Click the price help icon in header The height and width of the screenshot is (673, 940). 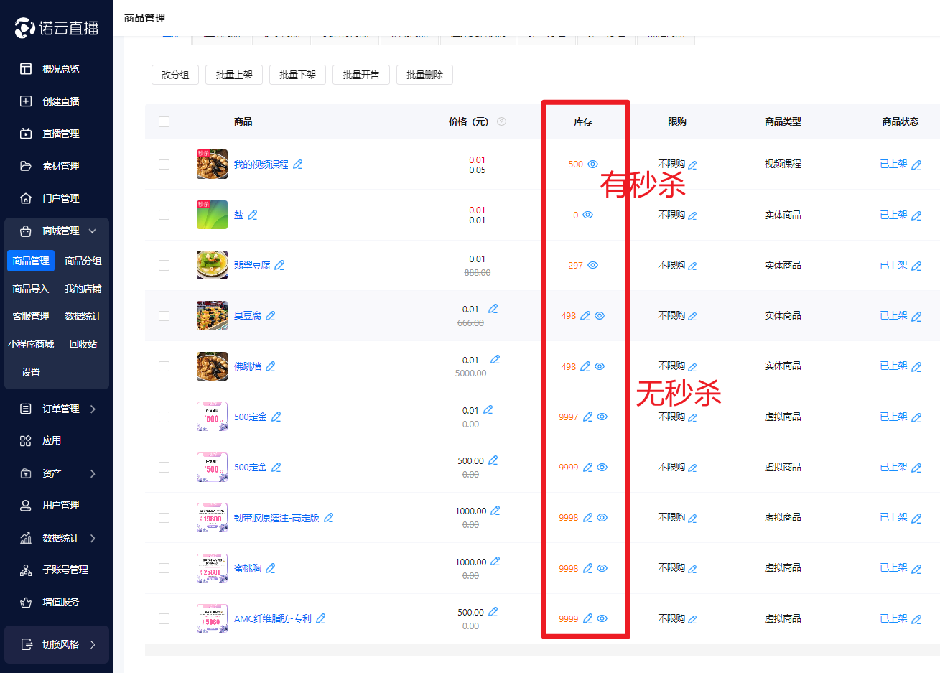[x=502, y=121]
